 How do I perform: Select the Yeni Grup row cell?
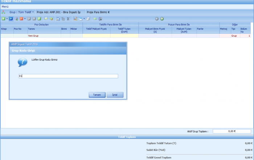point(44,36)
